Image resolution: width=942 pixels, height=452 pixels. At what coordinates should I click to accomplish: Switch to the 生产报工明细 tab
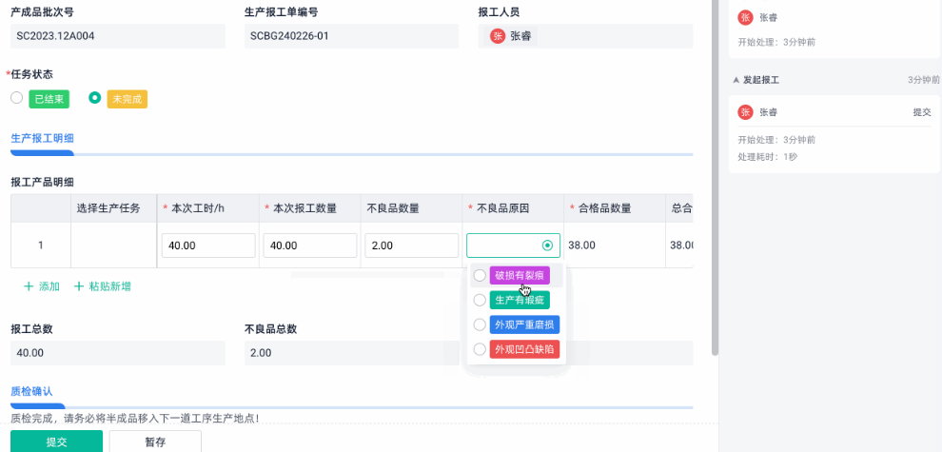pos(42,138)
